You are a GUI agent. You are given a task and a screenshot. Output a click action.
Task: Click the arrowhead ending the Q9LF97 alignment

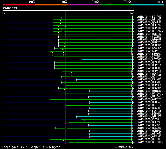tap(133, 25)
